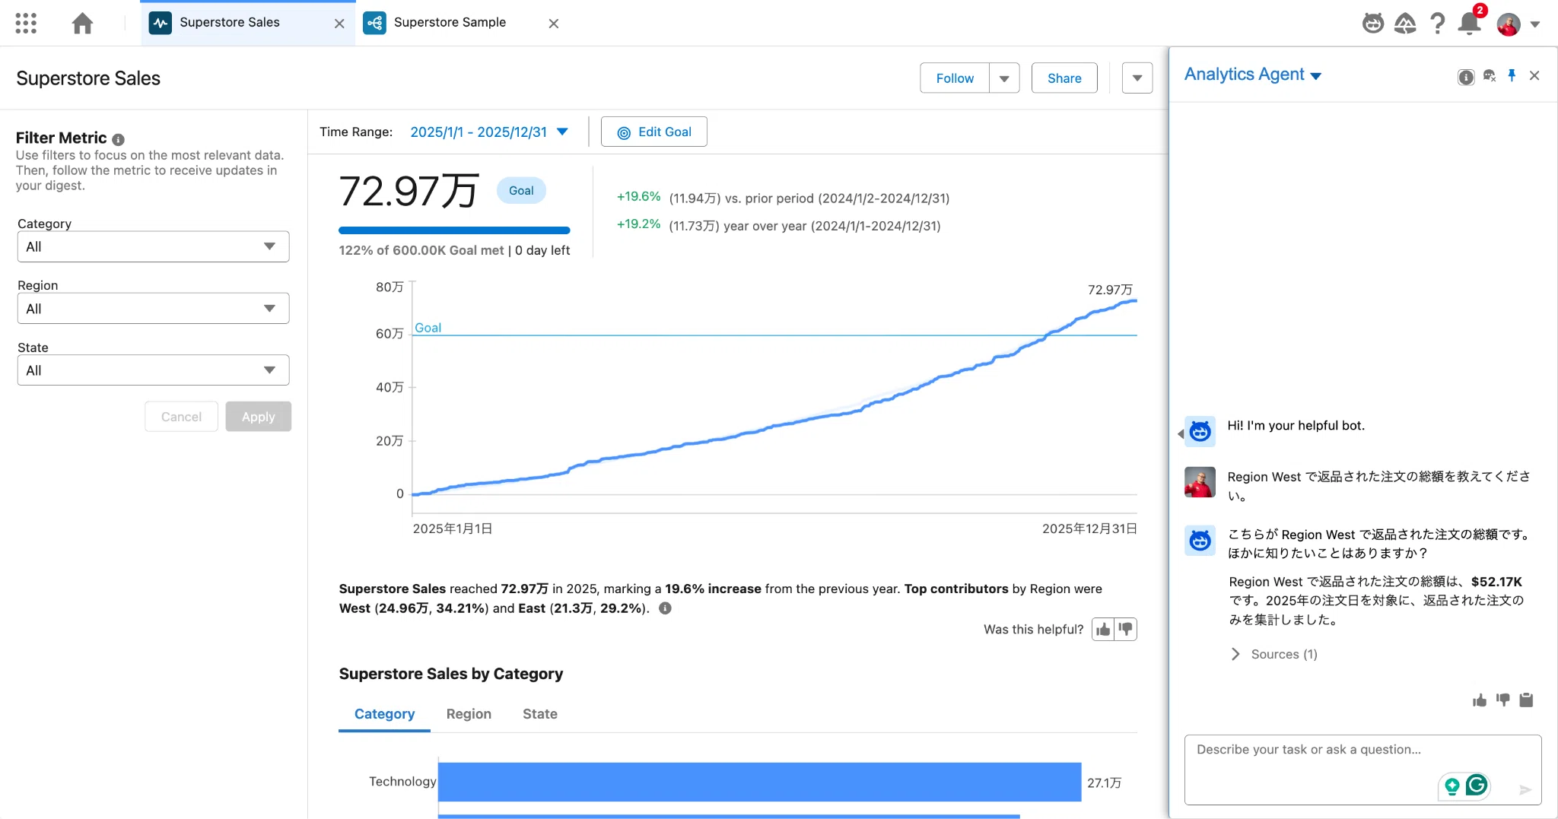Like the Analytics Agent response
This screenshot has height=819, width=1558.
click(1480, 700)
